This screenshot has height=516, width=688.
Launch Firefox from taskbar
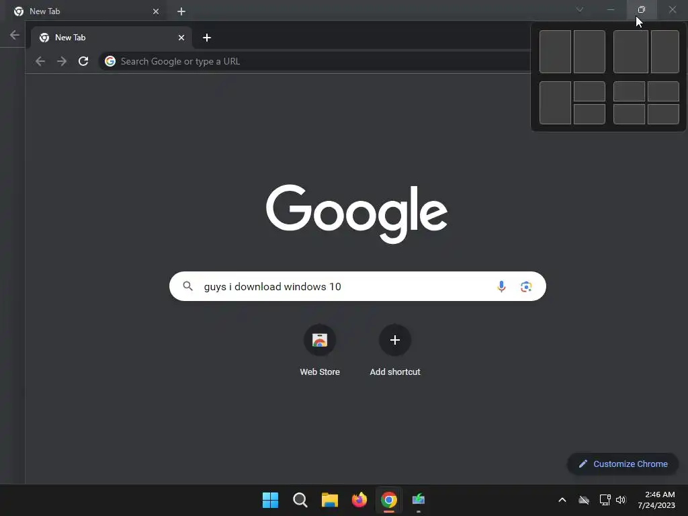359,500
